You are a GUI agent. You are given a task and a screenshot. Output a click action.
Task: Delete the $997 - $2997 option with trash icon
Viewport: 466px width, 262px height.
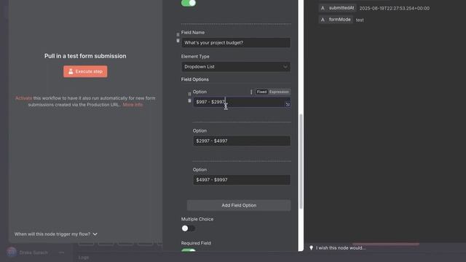pos(189,100)
